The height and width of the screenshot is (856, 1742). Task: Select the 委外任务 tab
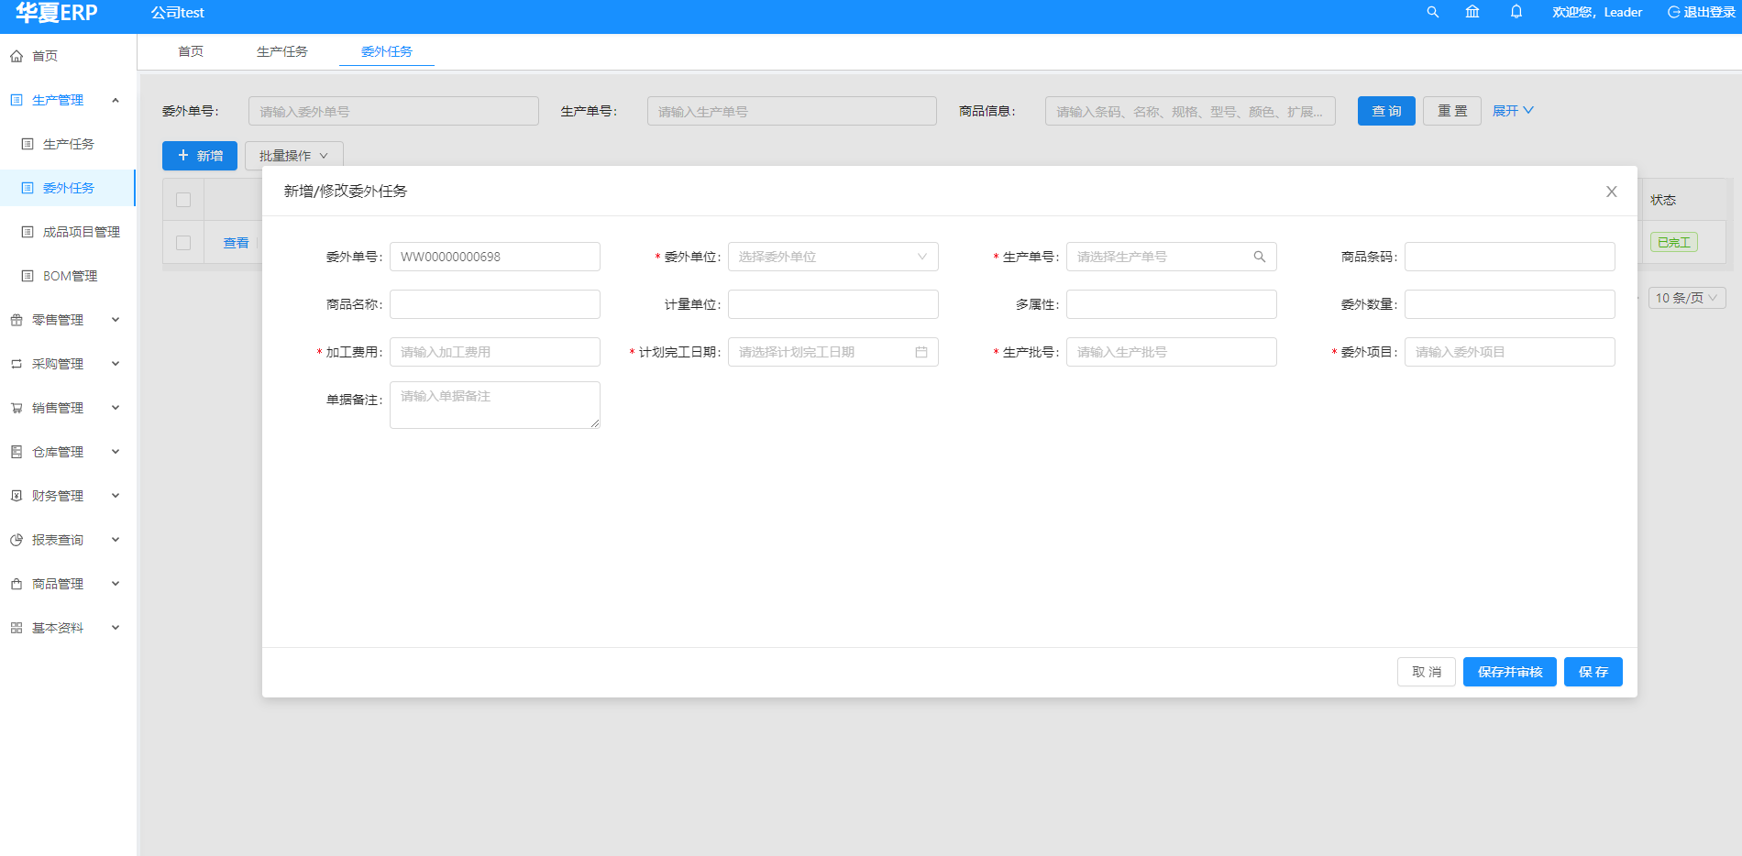[x=387, y=51]
